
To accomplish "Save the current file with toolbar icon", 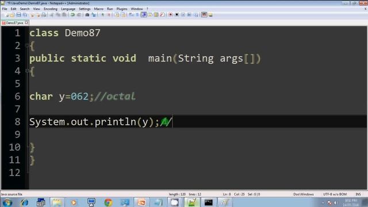I will (18, 15).
